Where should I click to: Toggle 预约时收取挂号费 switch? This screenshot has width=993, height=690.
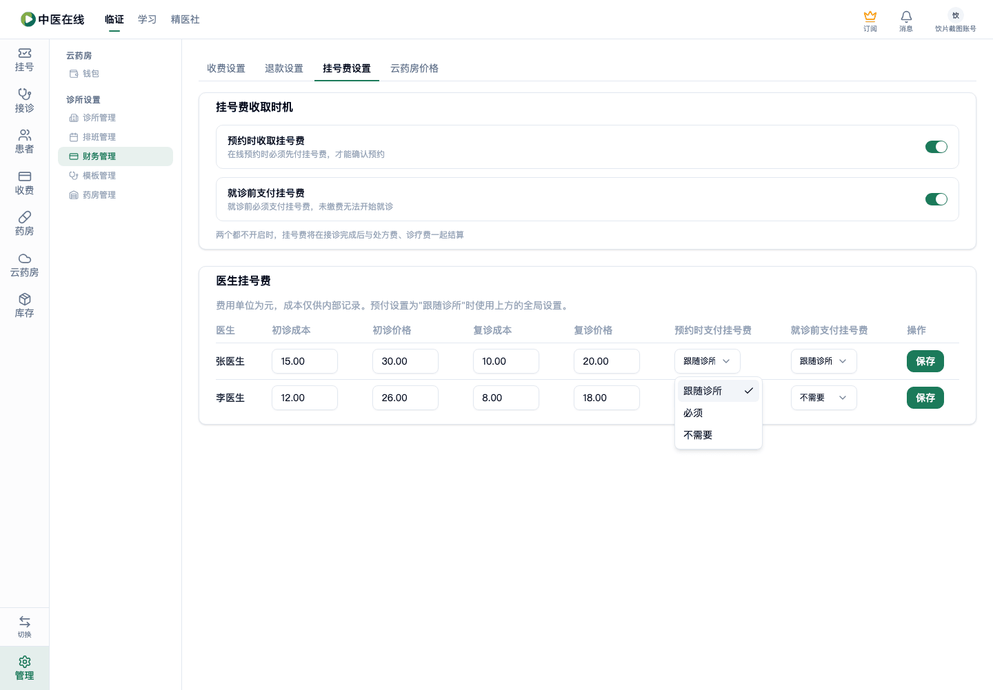tap(936, 147)
